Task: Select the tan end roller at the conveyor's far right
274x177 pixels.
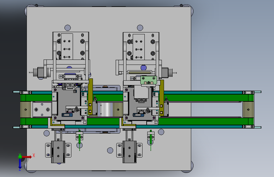Action: [x=248, y=110]
